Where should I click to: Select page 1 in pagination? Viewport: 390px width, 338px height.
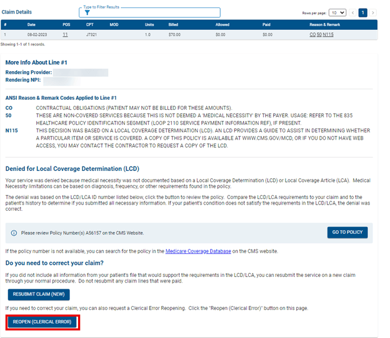click(x=362, y=12)
